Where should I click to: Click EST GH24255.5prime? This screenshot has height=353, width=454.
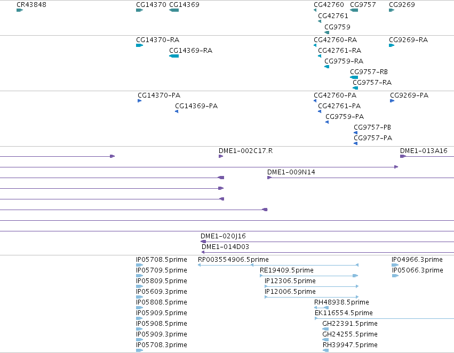[x=350, y=334]
